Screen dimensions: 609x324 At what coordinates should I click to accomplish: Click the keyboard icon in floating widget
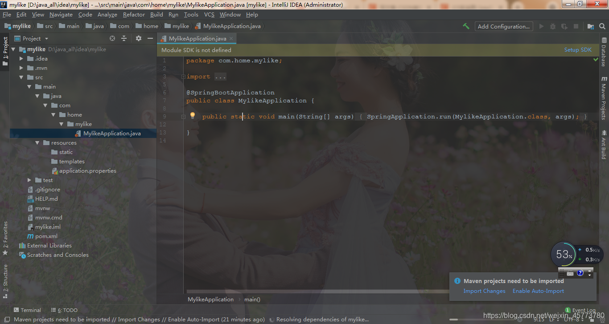(x=570, y=273)
